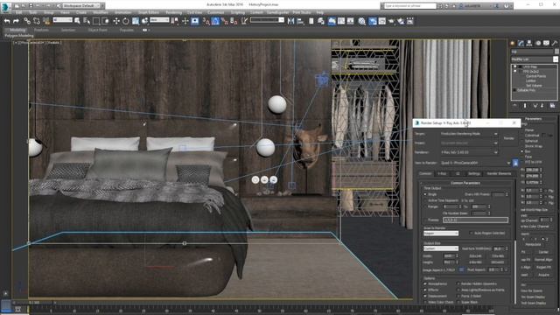Click the Mirror tool icon
560x315 pixels.
click(x=291, y=21)
